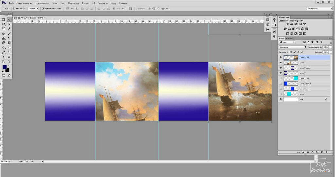Select the Rectangular Marquee tool
This screenshot has height=177, width=335.
3,19
